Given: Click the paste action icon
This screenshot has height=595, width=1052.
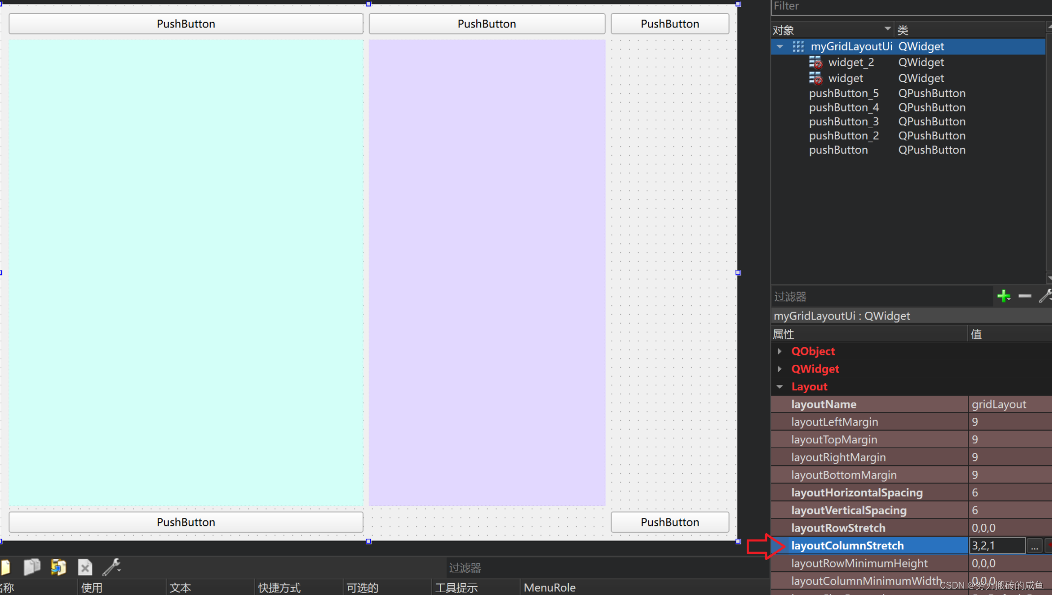Looking at the screenshot, I should click(x=58, y=568).
